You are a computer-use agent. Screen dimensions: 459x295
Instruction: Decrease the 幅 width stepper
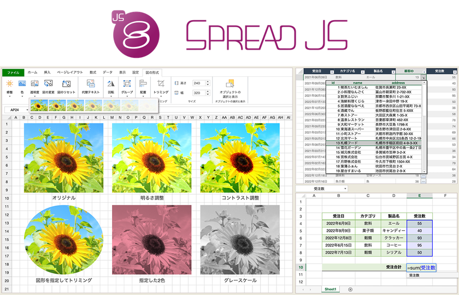click(x=208, y=94)
